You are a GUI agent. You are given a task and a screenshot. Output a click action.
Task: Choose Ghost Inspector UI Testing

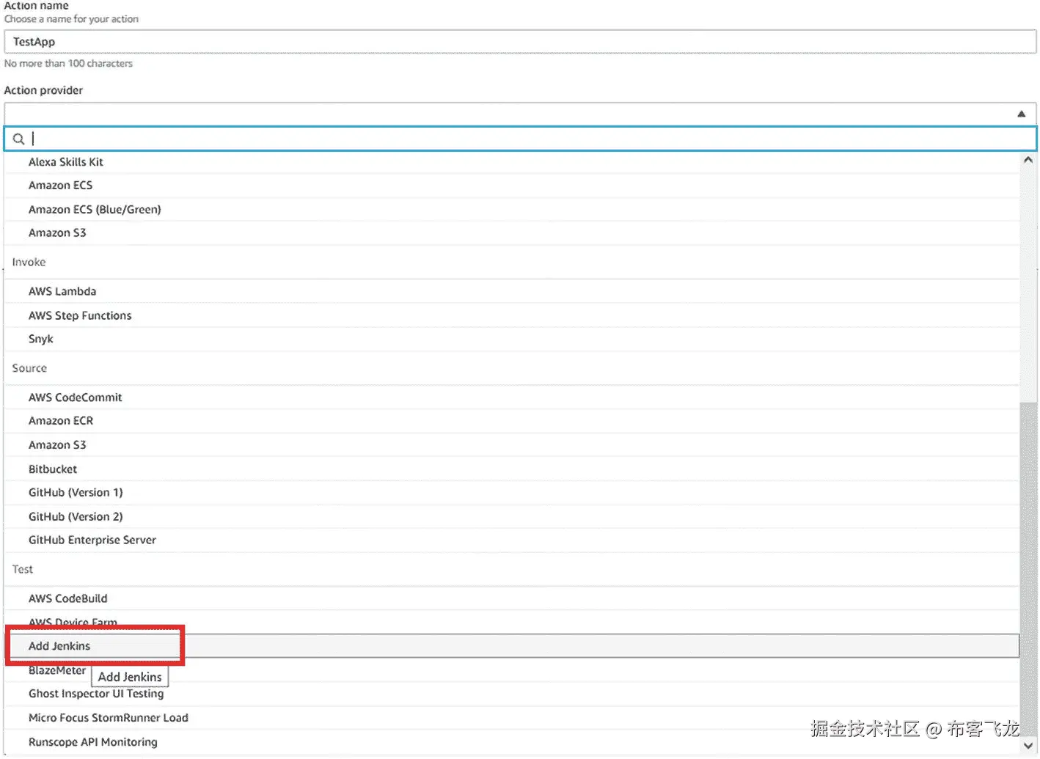(511, 694)
